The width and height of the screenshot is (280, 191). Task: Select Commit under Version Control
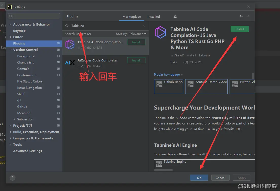(x=23, y=69)
